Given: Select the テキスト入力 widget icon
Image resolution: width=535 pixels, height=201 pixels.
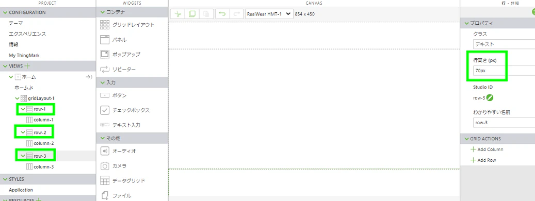Looking at the screenshot, I should [104, 125].
